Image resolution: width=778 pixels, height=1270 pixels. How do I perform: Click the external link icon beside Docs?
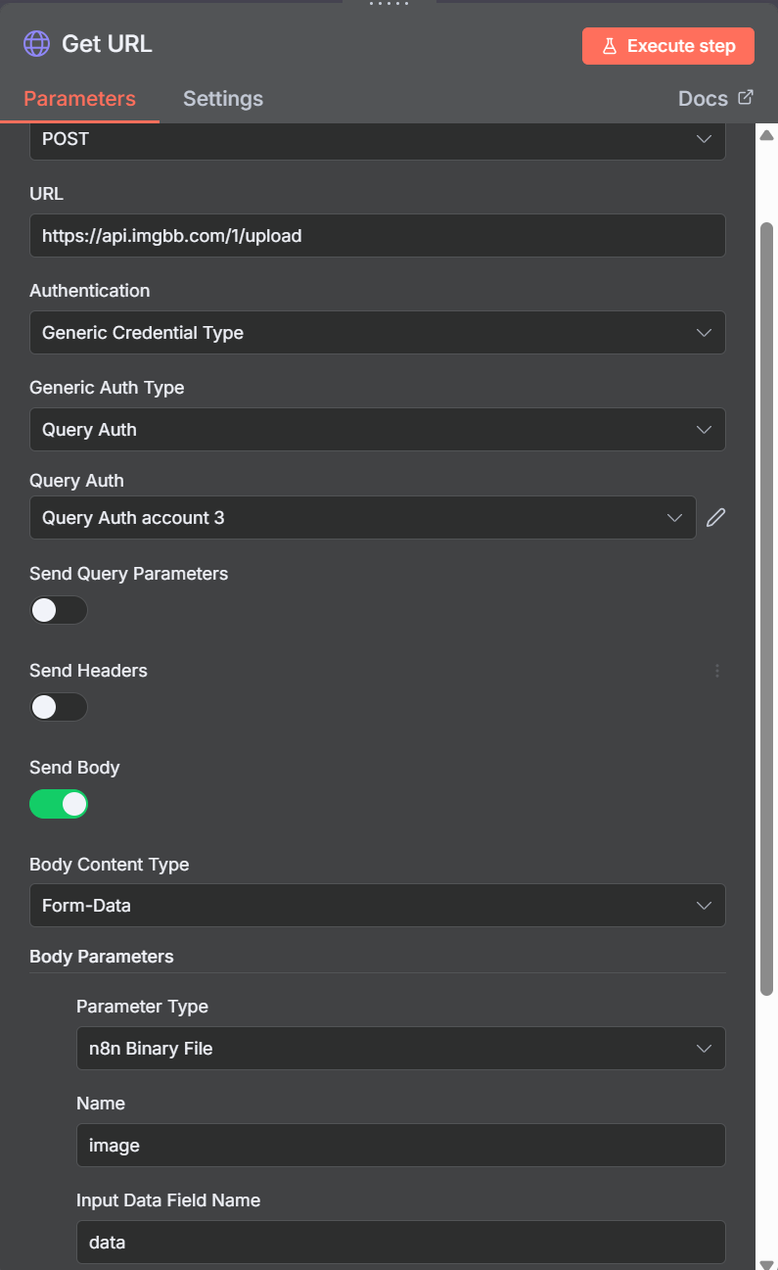tap(746, 97)
